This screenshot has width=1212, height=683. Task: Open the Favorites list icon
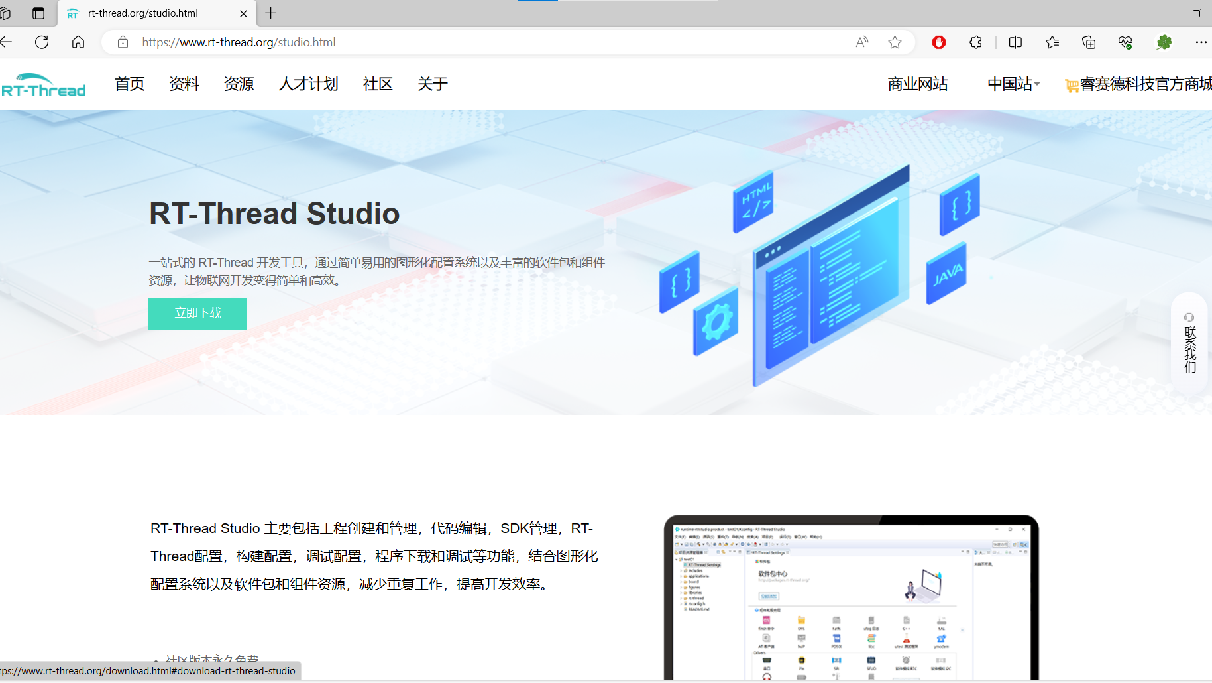click(x=1052, y=42)
